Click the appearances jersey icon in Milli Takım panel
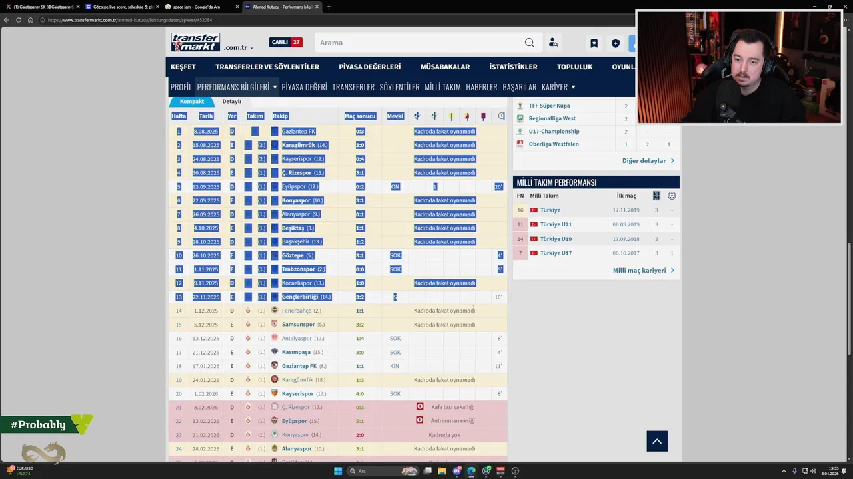The width and height of the screenshot is (853, 479). (x=656, y=196)
